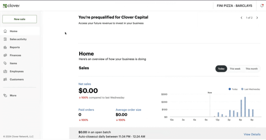The width and height of the screenshot is (266, 140).
Task: Open FINI PIZZA - BARCLAYS merchant selector
Action: click(x=235, y=6)
